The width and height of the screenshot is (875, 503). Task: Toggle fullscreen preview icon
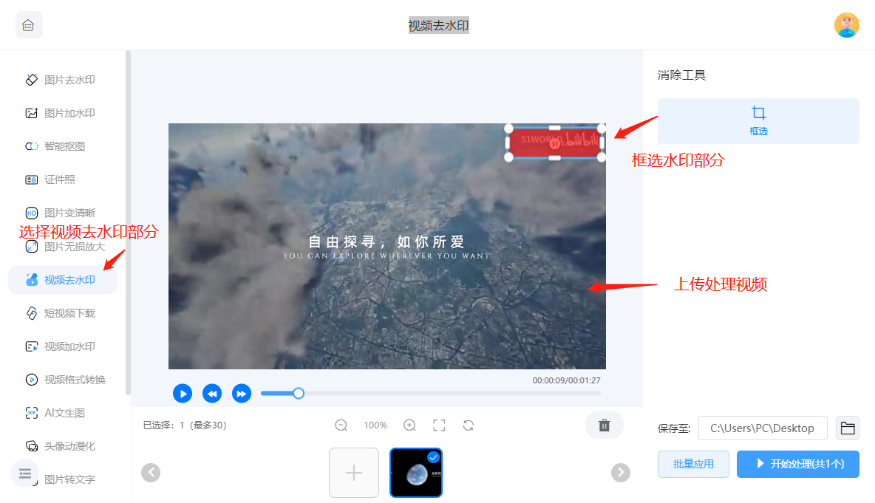[x=439, y=425]
